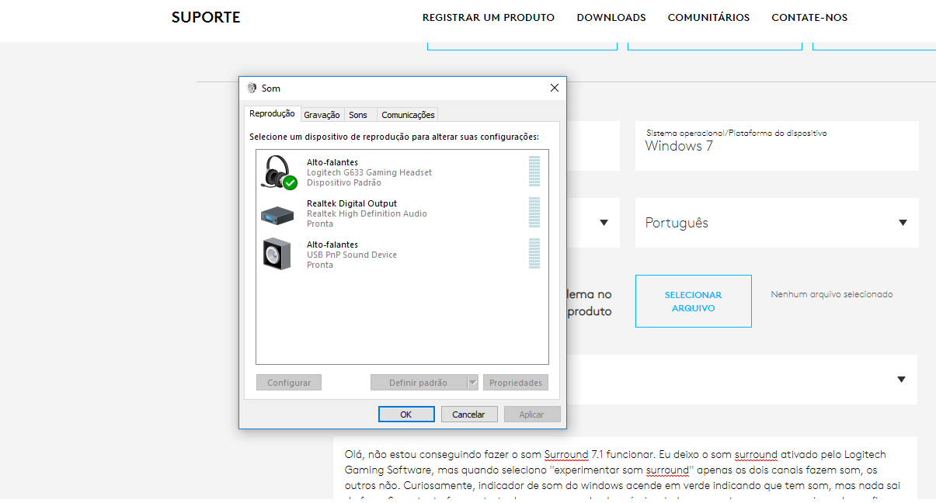Click the 'Nenhum arquivo selecionado' text

click(832, 295)
